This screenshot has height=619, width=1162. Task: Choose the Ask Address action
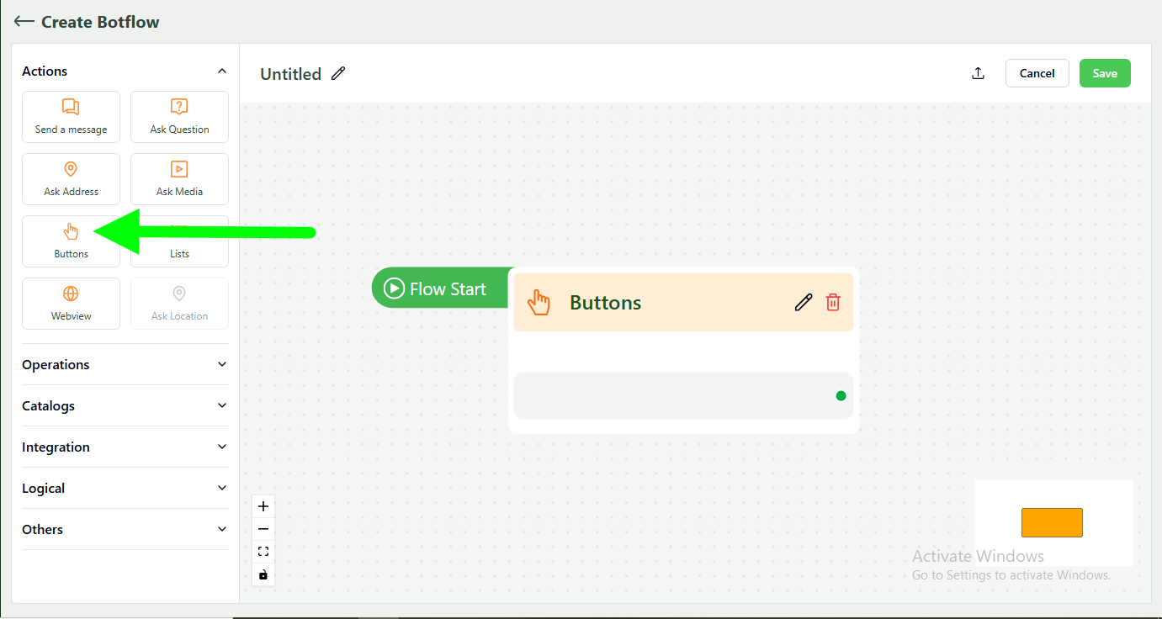[71, 178]
